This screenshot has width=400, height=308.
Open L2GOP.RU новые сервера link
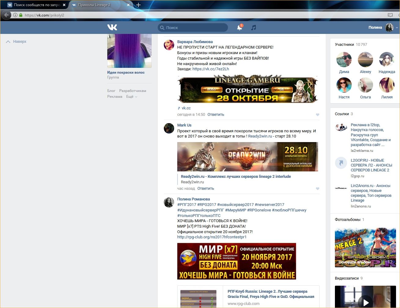[x=371, y=165]
